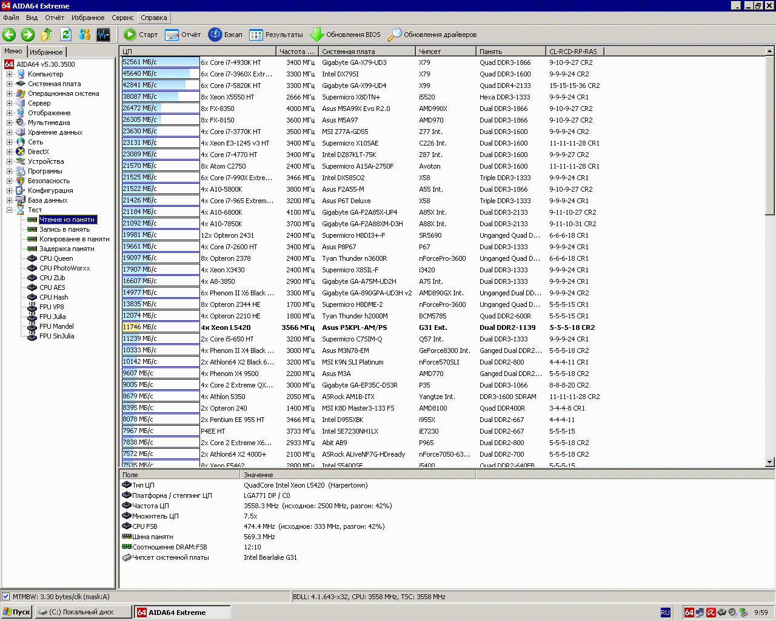Click the Бэкап toolbar icon
Screen dimensions: 776x621
(x=215, y=35)
